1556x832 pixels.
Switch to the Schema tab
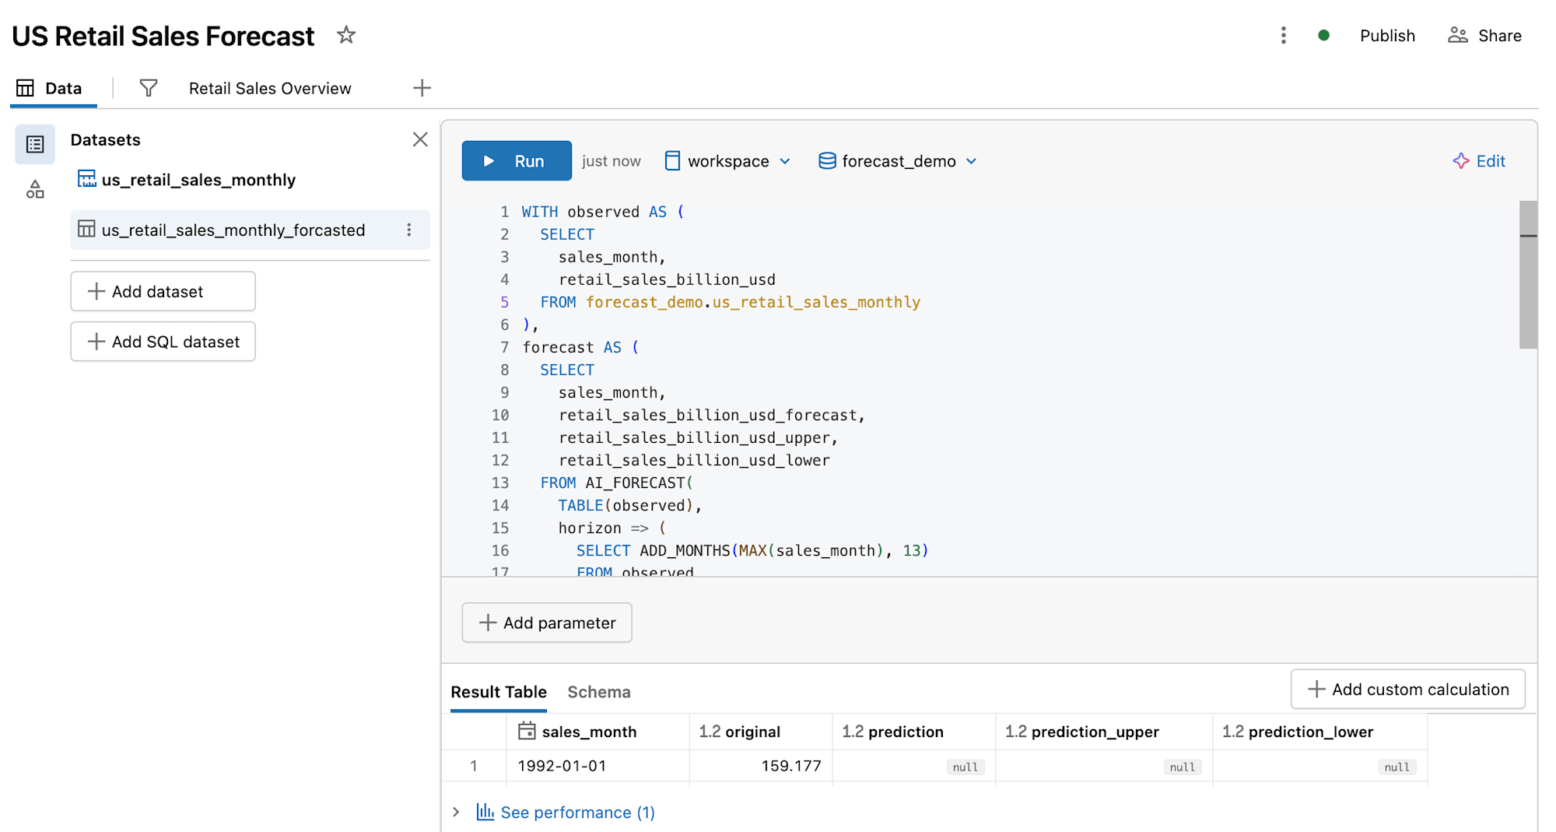599,692
